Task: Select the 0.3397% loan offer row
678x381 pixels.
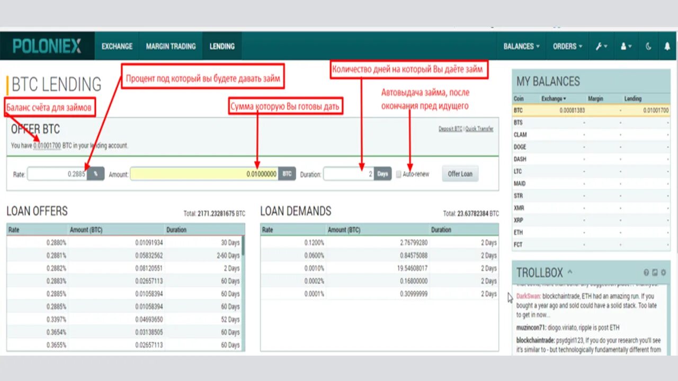Action: [124, 319]
